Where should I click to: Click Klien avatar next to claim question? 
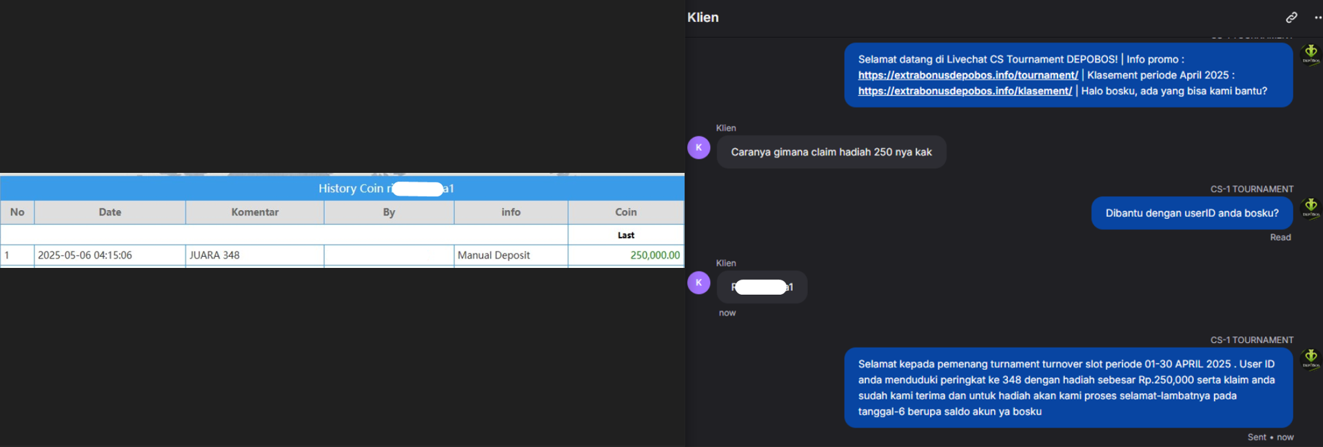point(698,147)
